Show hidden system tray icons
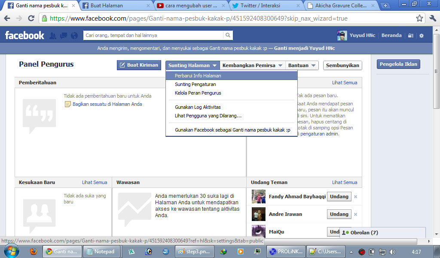The image size is (440, 258). pyautogui.click(x=351, y=252)
